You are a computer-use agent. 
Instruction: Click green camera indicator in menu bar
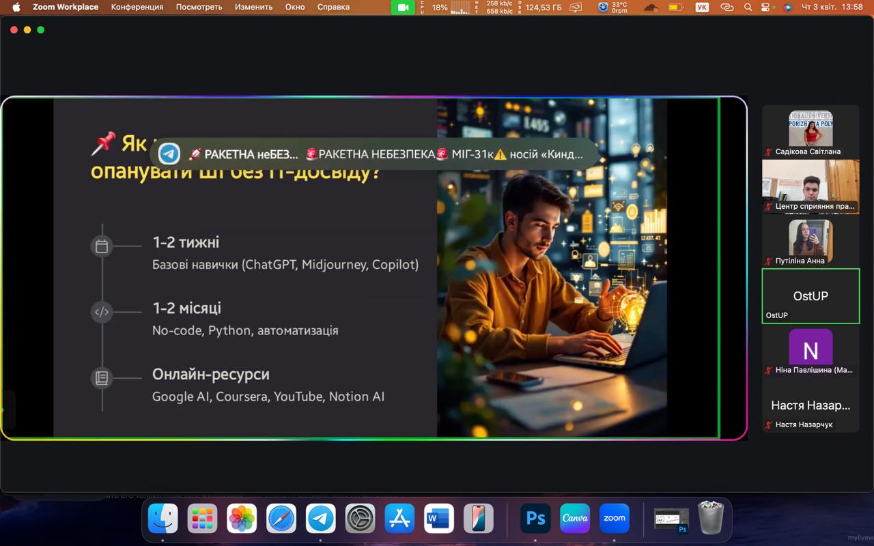(402, 8)
